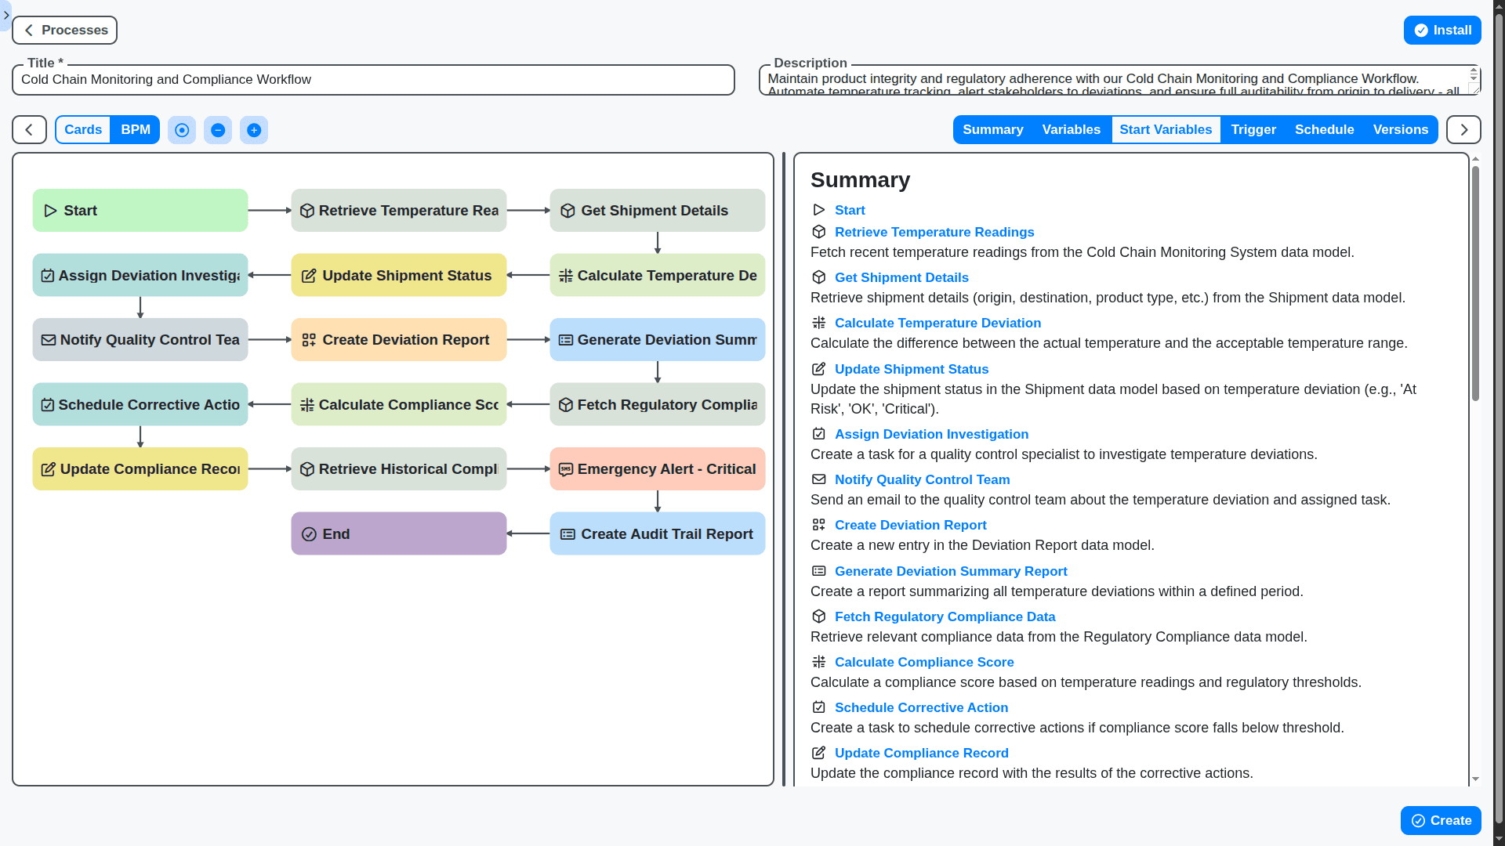The width and height of the screenshot is (1505, 846).
Task: Collapse left panel using the left chevron button
Action: click(29, 130)
